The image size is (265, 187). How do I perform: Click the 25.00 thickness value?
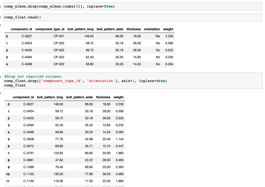coord(106,167)
